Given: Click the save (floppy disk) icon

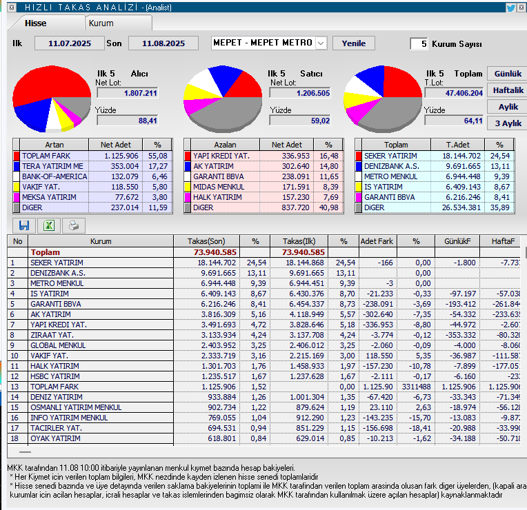Looking at the screenshot, I should point(23,225).
